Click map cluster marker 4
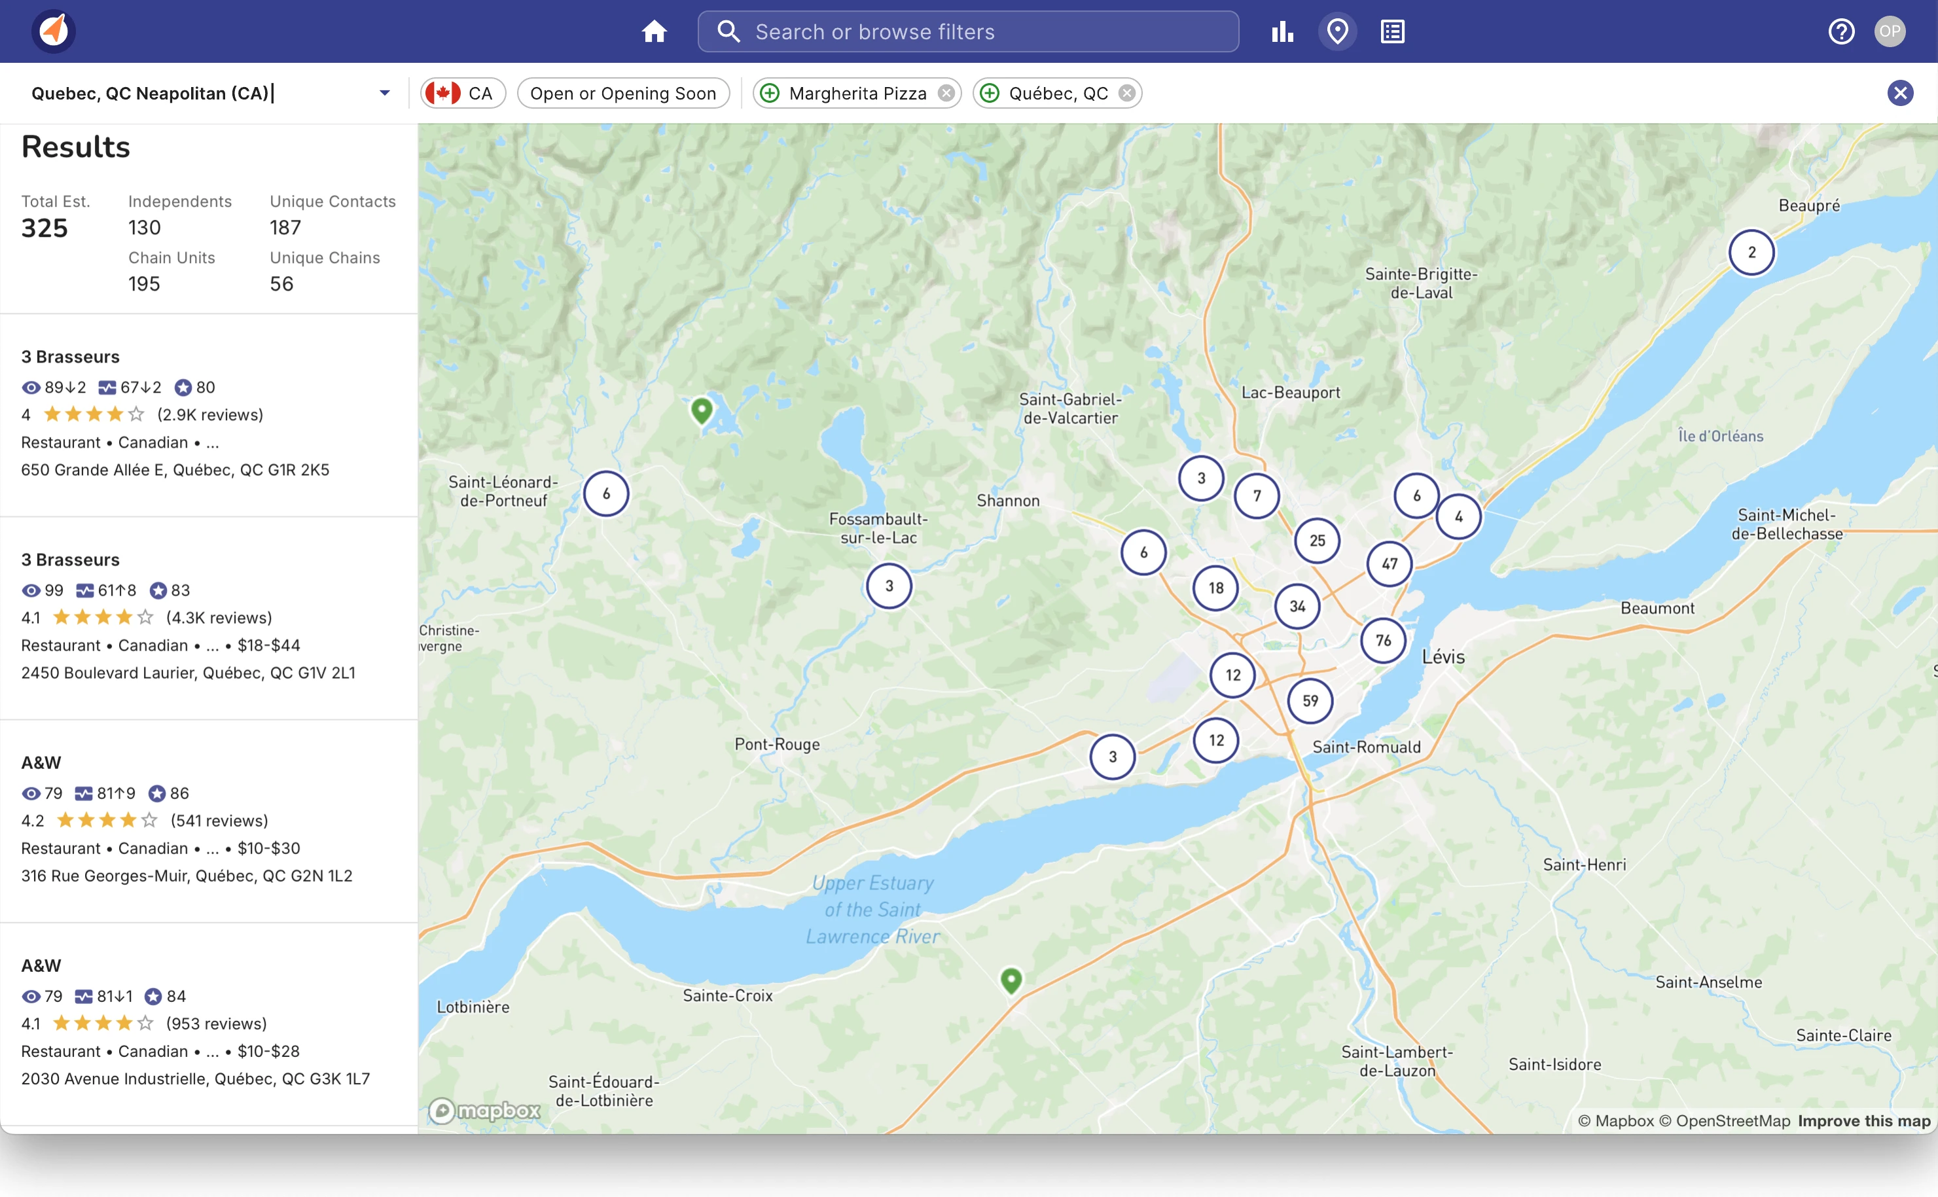This screenshot has height=1197, width=1938. pyautogui.click(x=1458, y=517)
